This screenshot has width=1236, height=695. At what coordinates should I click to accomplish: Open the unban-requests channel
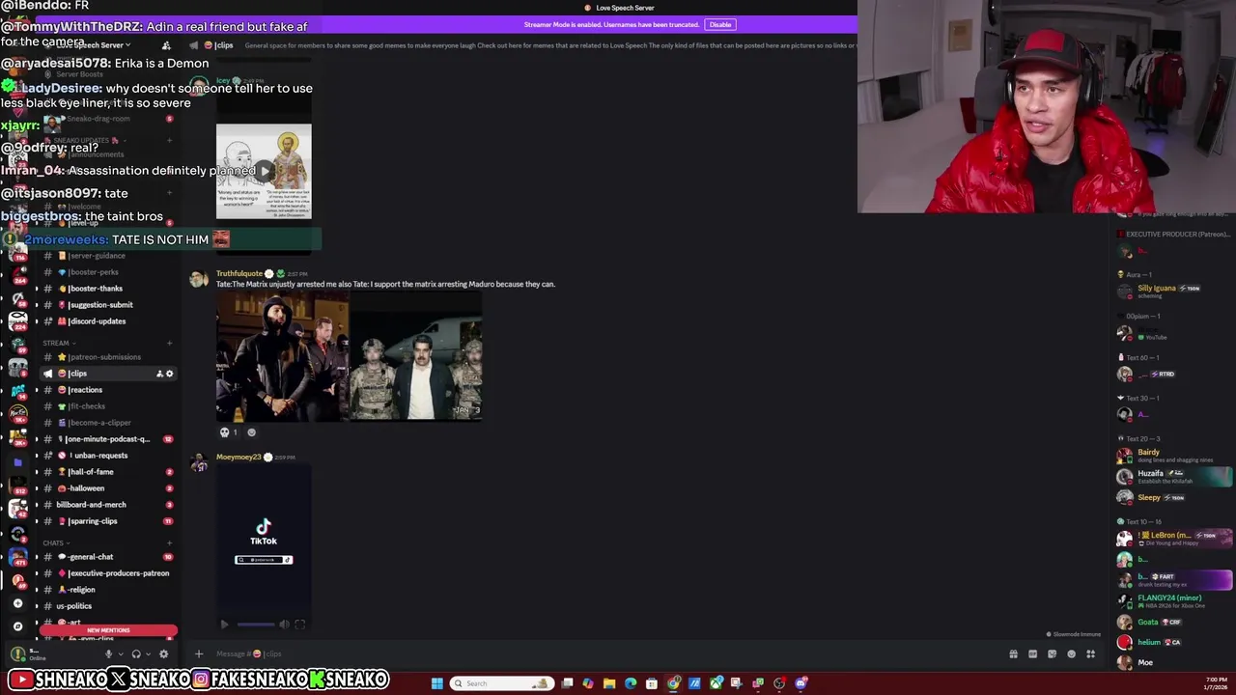click(106, 456)
